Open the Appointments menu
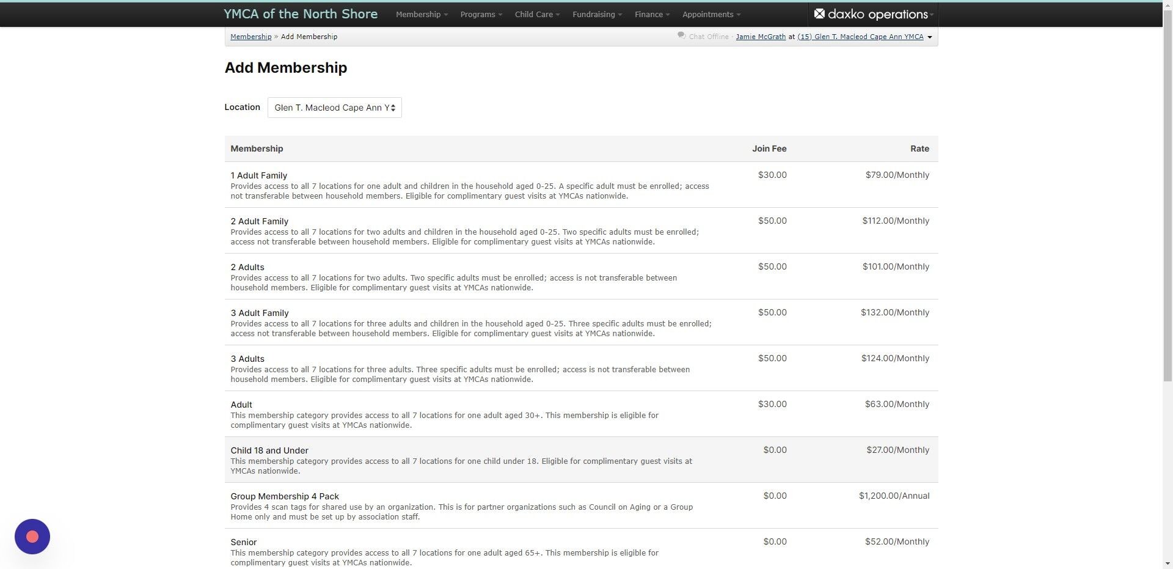This screenshot has height=569, width=1173. (x=711, y=14)
